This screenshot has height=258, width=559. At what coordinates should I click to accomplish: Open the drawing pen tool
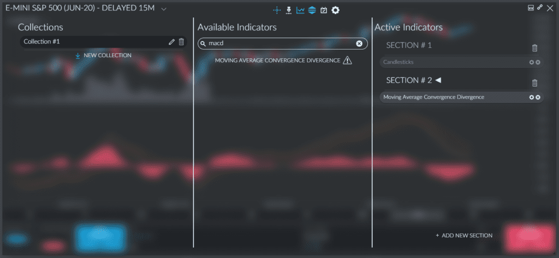coord(288,10)
